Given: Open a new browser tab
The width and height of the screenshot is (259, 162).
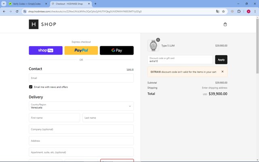Looking at the screenshot, I should point(96,4).
